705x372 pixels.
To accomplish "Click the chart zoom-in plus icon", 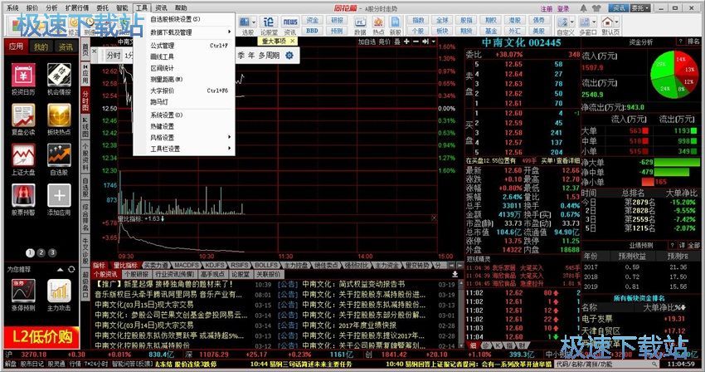I will pos(406,42).
